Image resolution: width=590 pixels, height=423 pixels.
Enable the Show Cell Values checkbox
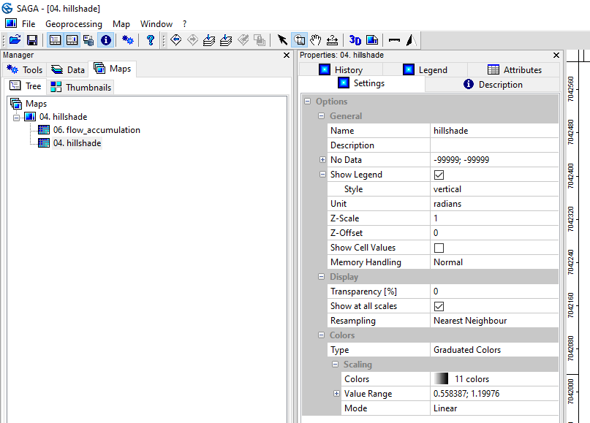pyautogui.click(x=439, y=248)
